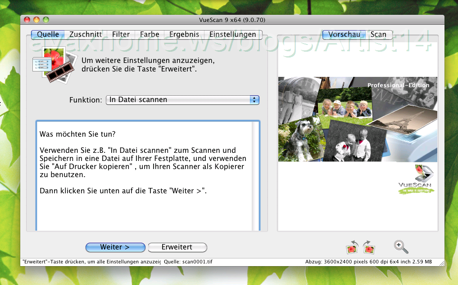The image size is (458, 285).
Task: Close the VueScan window
Action: coord(27,20)
